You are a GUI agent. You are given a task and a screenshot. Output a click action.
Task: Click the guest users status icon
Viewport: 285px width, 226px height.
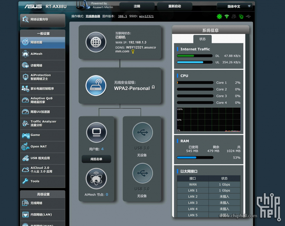point(234,17)
